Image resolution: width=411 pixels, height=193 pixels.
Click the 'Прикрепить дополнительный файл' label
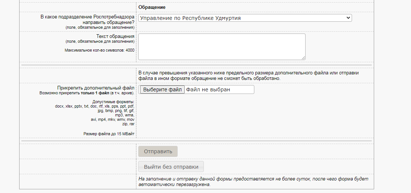(96, 88)
